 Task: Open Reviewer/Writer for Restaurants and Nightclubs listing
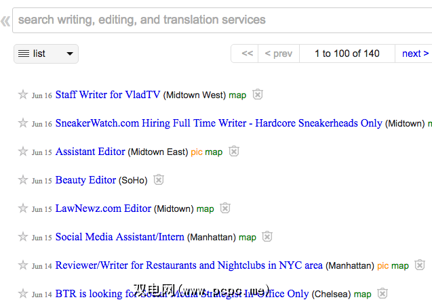189,265
